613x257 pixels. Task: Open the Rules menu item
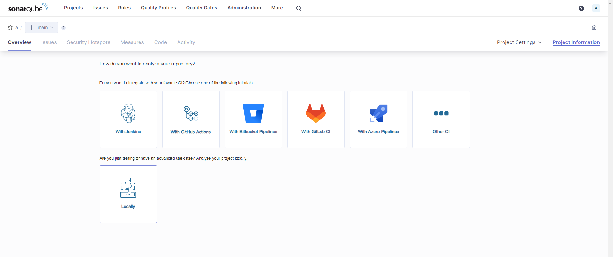point(125,8)
